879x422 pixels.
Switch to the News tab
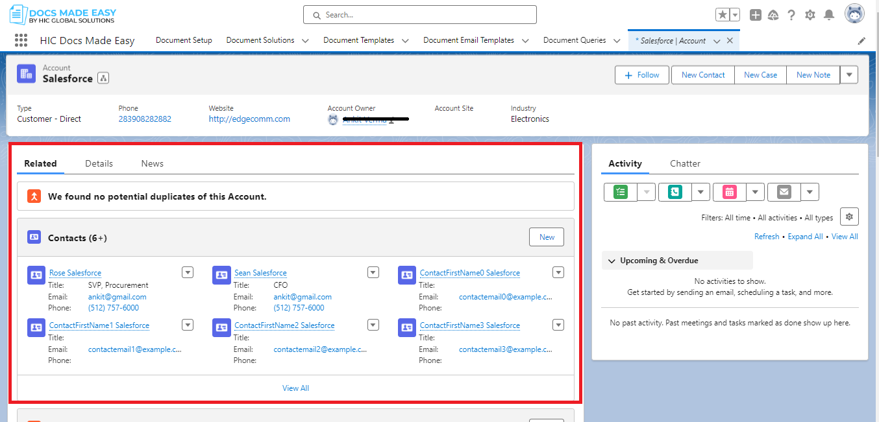click(153, 163)
